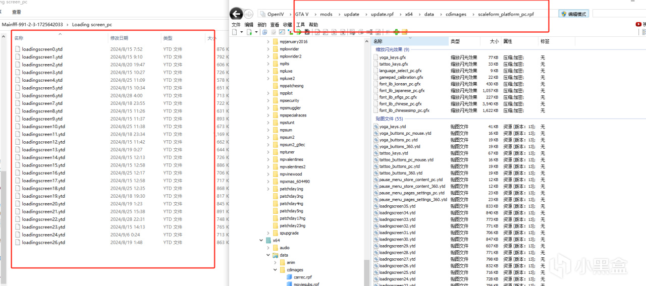Open the 工具 menu in OpenIV
Viewport: 646px width, 286px height.
(300, 25)
